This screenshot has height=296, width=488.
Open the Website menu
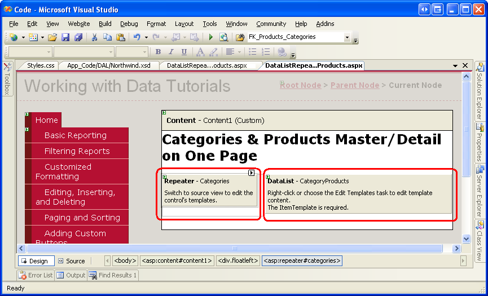click(x=79, y=24)
